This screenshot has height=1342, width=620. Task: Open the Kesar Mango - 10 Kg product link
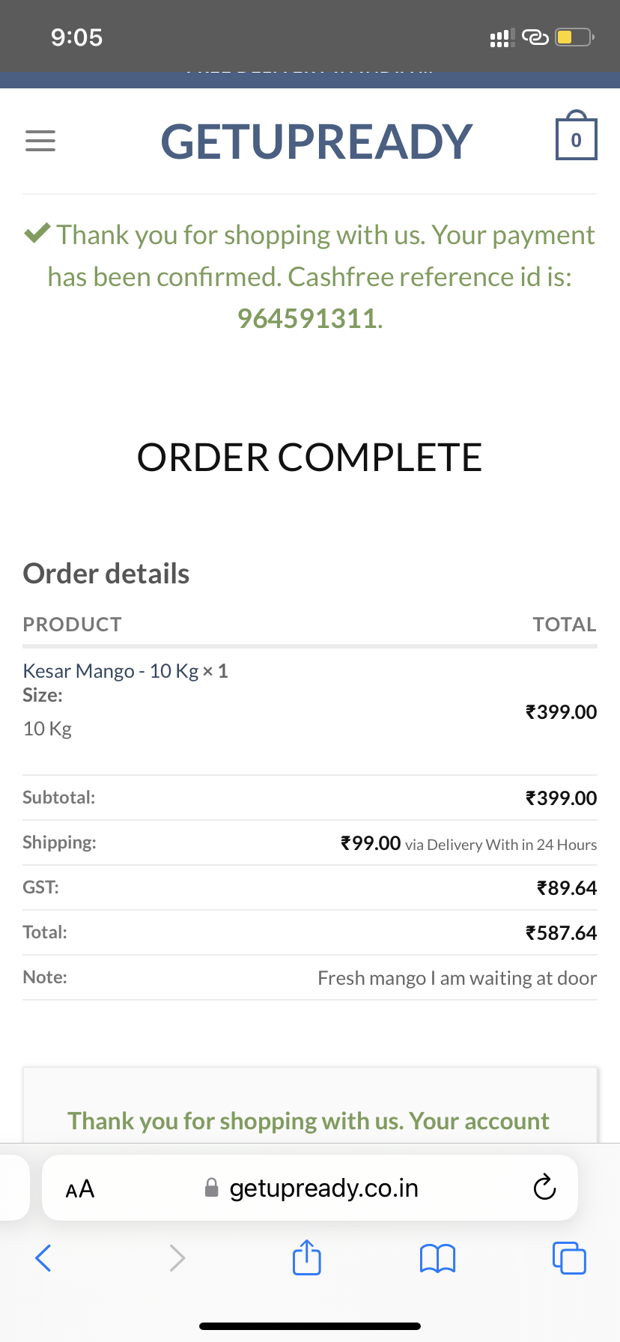[111, 671]
